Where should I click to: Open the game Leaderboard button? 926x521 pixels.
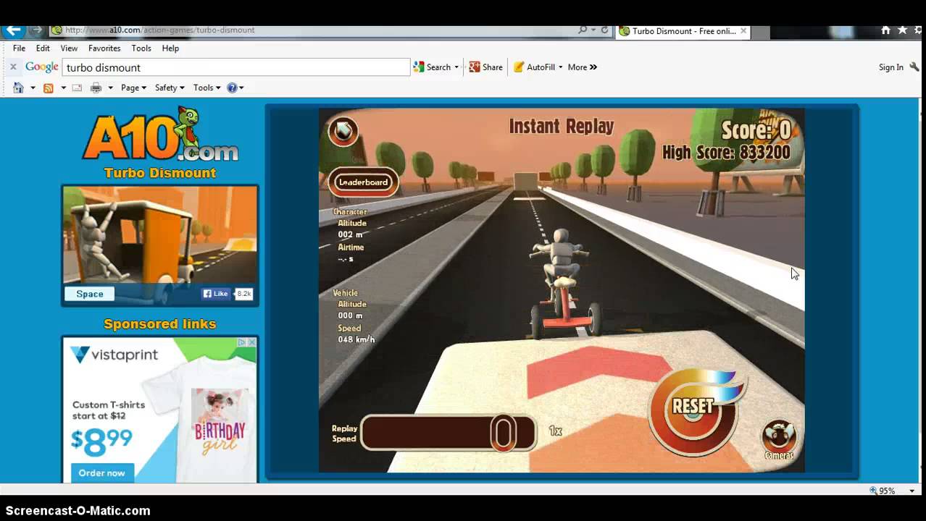click(x=364, y=182)
